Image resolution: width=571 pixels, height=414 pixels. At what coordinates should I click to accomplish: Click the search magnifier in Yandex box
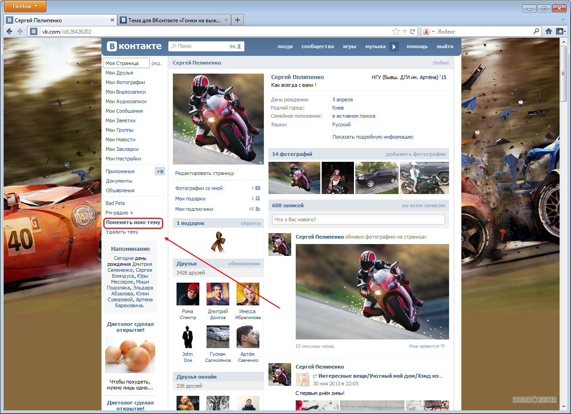pyautogui.click(x=536, y=31)
